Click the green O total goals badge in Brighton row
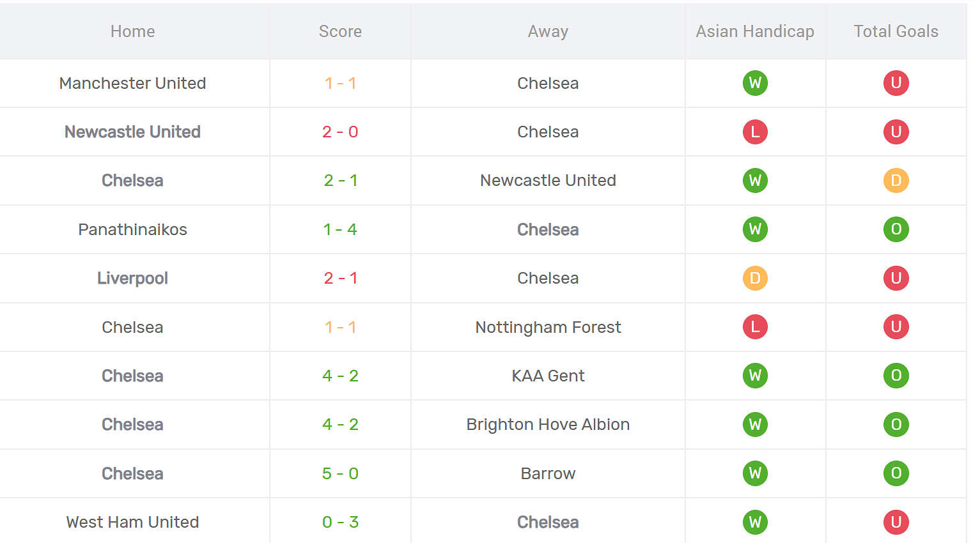Viewport: 973px width, 543px height. pos(896,425)
